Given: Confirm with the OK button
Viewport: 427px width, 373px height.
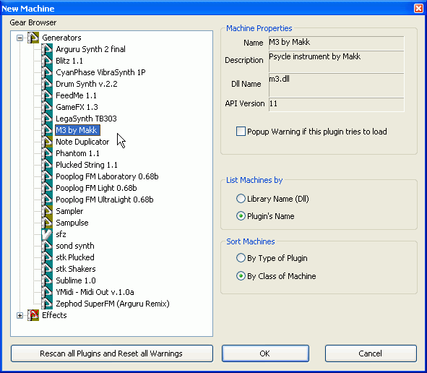Looking at the screenshot, I should 265,353.
